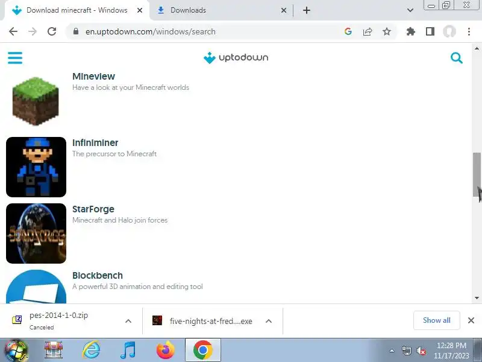
Task: Open the Blockbench app title
Action: coord(98,276)
